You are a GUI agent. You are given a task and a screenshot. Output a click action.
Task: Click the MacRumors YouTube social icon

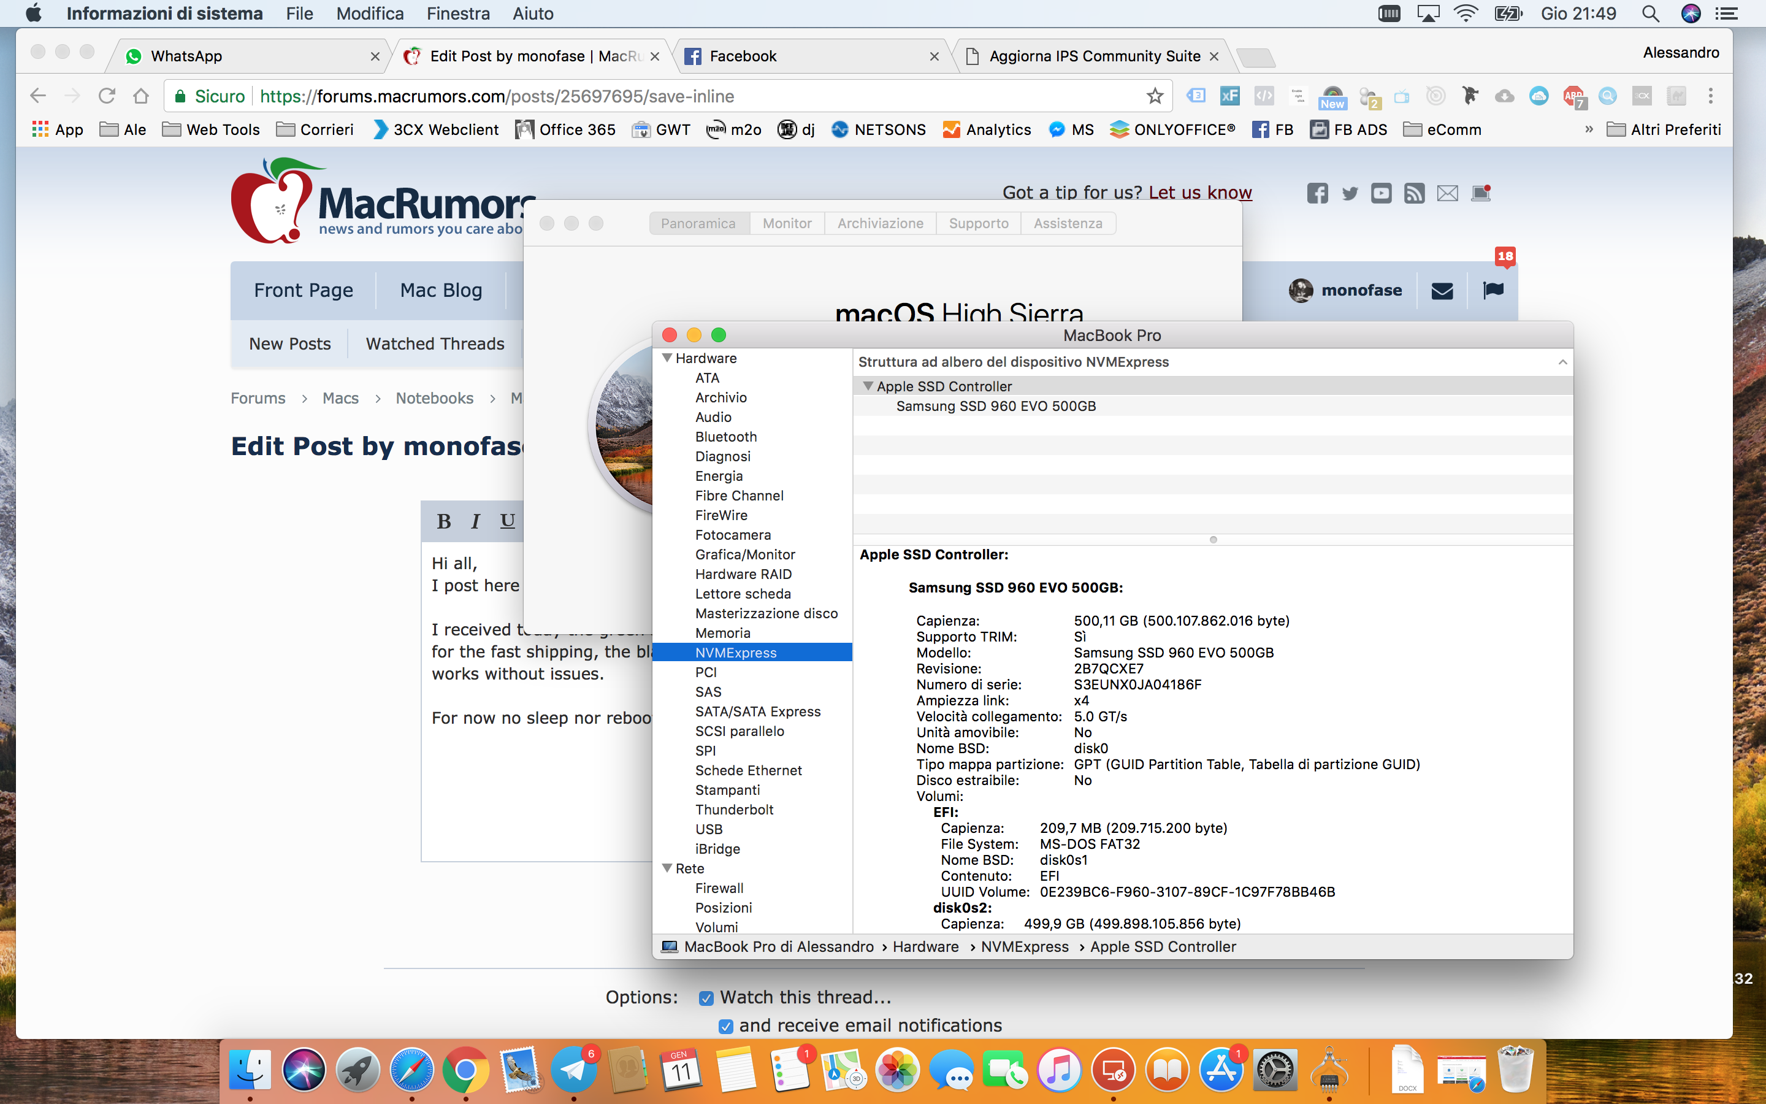[x=1382, y=193]
